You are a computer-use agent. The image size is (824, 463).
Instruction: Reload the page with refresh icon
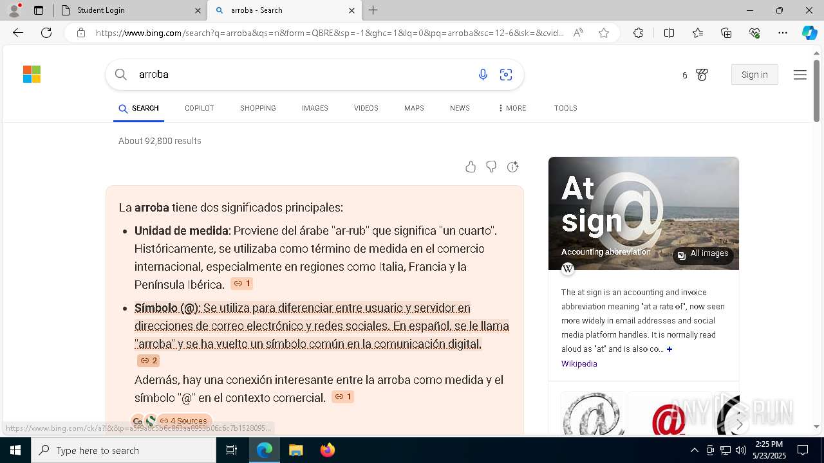[46, 33]
